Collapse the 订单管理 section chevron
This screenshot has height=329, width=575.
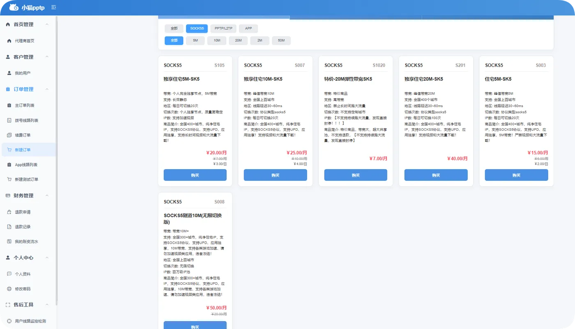tap(47, 89)
